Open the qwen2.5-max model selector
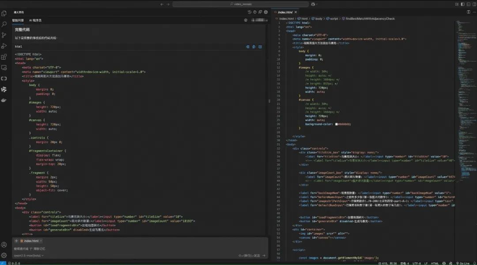This screenshot has width=477, height=265. [29, 256]
